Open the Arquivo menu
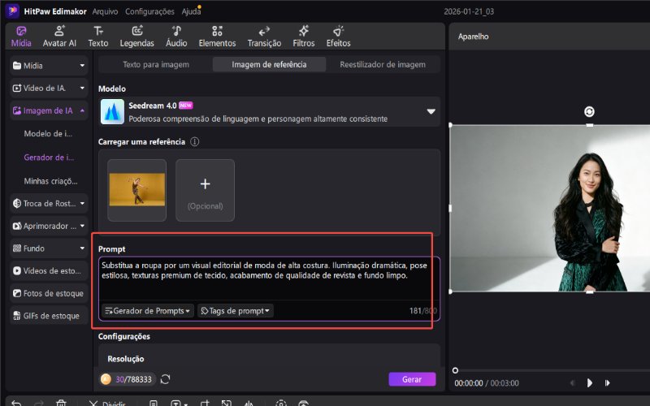 pyautogui.click(x=105, y=11)
